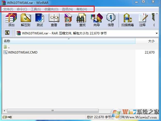Open the View (查看) file tool
This screenshot has height=121, width=161.
[x=54, y=20]
